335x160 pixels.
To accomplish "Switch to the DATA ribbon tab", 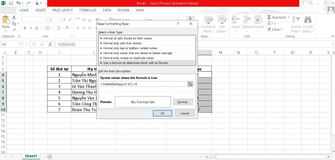I will point(107,10).
